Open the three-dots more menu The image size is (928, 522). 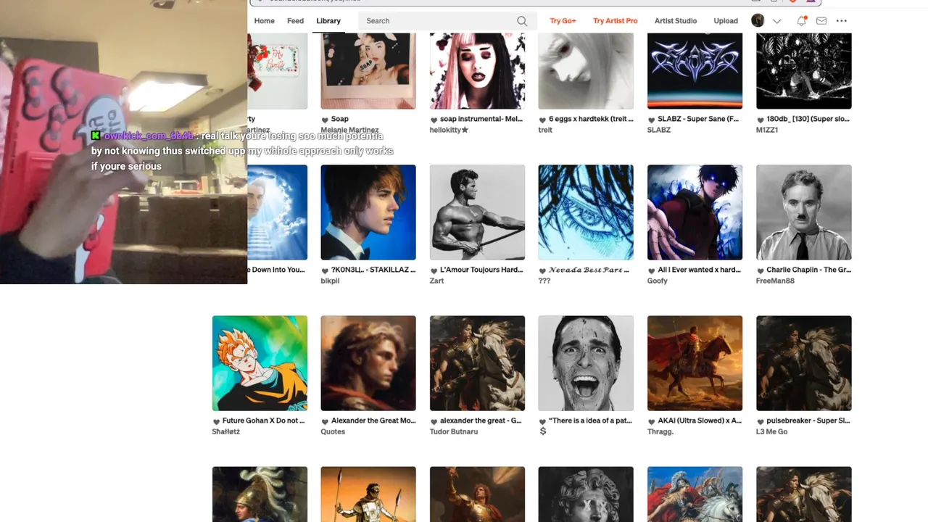tap(842, 21)
